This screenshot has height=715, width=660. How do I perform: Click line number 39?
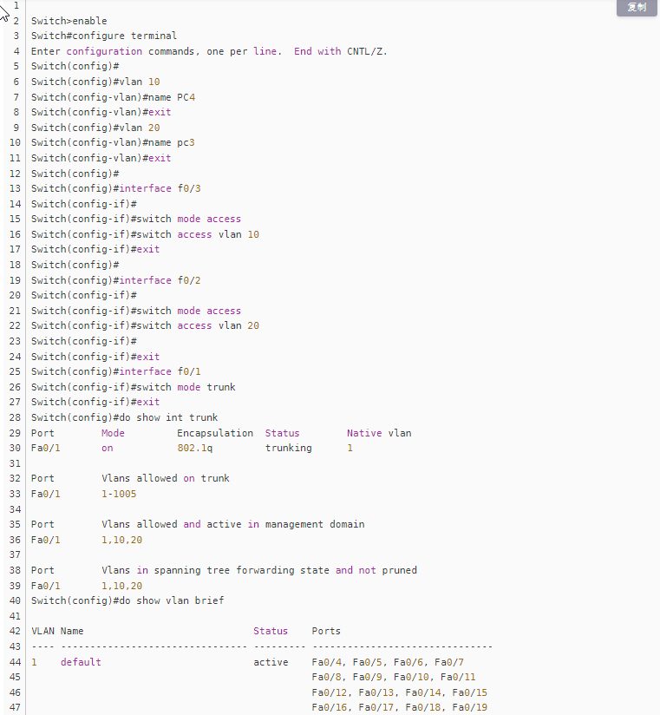(15, 586)
